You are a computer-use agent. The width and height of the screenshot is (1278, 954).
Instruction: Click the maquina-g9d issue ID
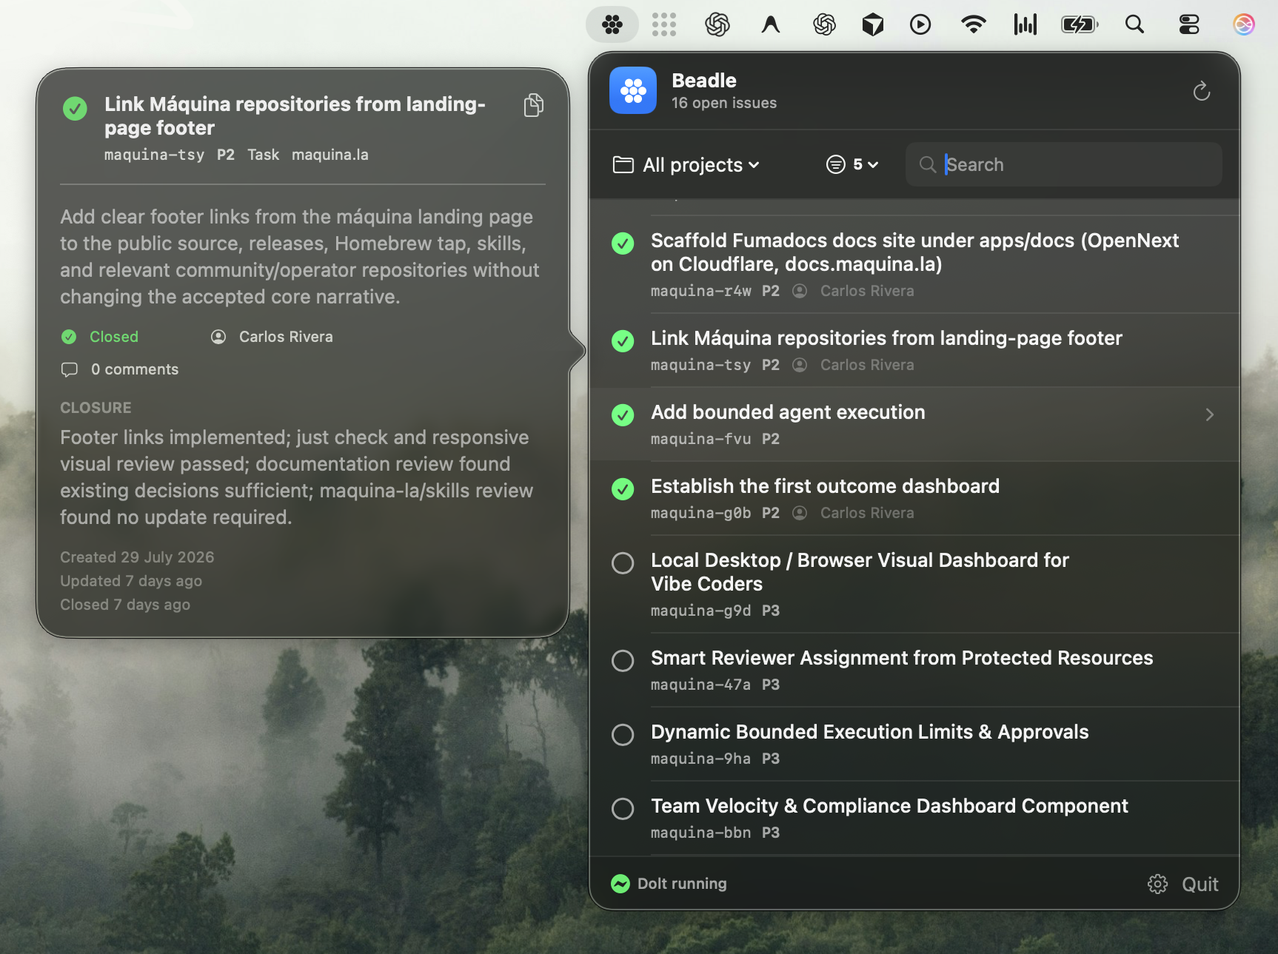click(x=700, y=611)
